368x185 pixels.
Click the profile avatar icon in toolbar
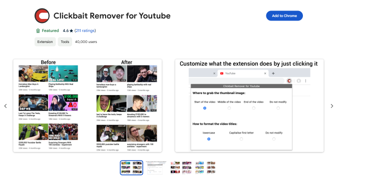coord(298,81)
